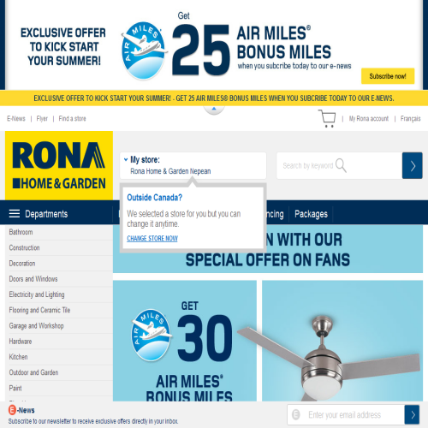Click CHANGE STORE NOW link
Image resolution: width=428 pixels, height=428 pixels.
(152, 238)
